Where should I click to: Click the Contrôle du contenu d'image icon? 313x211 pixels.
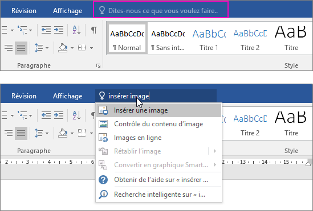(x=103, y=124)
